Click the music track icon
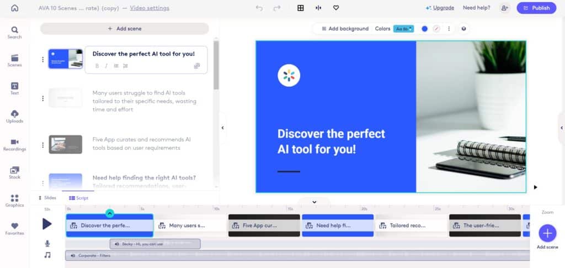Viewport: 565px width, 268px height. [x=47, y=255]
